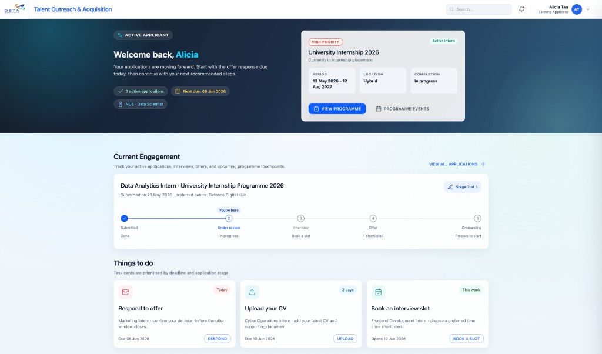Click the Respond button
Viewport: 602px width, 354px height.
click(x=218, y=339)
